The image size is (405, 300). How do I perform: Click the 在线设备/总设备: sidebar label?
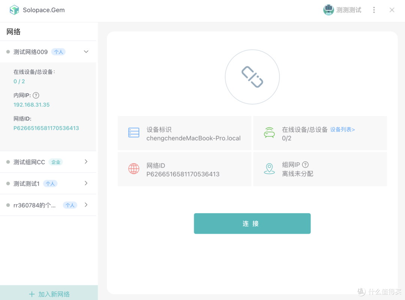point(34,72)
